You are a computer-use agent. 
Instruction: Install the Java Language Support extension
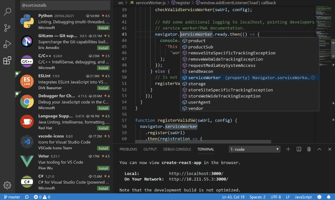point(103,128)
